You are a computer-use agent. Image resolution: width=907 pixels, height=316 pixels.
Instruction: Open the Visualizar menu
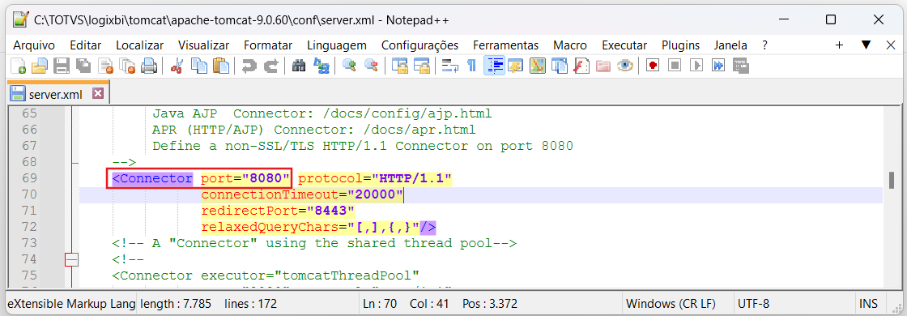pos(203,45)
